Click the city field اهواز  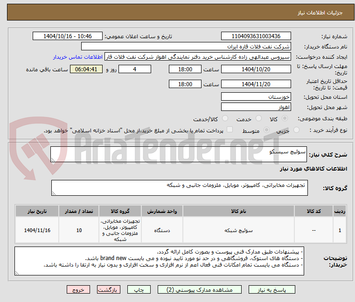click(256, 107)
